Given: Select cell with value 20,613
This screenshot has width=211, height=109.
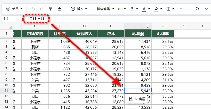Looking at the screenshot, I should tap(111, 63).
